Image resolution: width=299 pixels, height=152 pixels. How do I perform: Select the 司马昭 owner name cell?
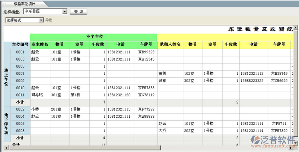[38, 95]
